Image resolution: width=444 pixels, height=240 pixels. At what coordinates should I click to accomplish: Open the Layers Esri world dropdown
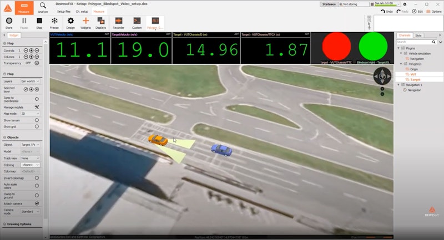coord(30,81)
